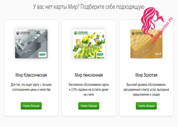Click the МИР logo on the gray card
Image resolution: width=178 pixels, height=127 pixels.
coord(42,55)
